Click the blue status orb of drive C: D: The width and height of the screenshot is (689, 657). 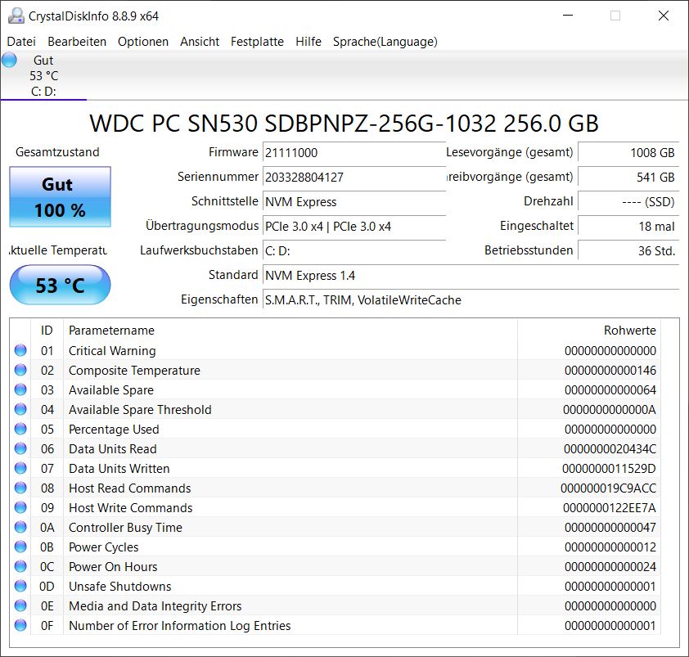tap(9, 61)
